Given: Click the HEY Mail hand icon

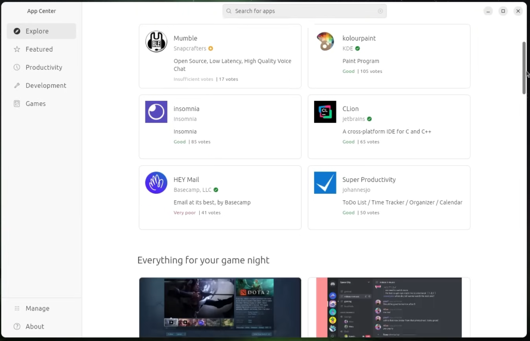Looking at the screenshot, I should click(x=156, y=183).
